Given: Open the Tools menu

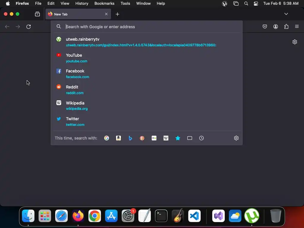Looking at the screenshot, I should click(125, 4).
